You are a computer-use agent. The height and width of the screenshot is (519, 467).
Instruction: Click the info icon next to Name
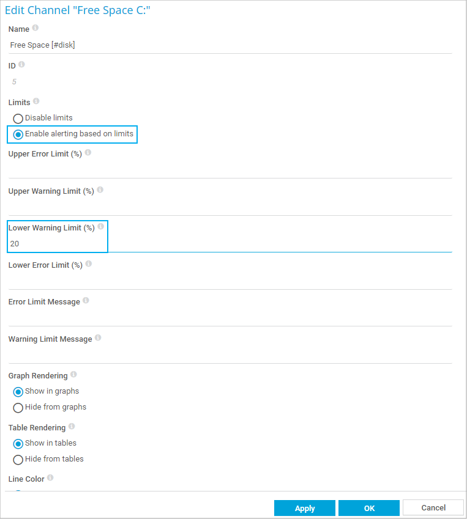point(35,28)
